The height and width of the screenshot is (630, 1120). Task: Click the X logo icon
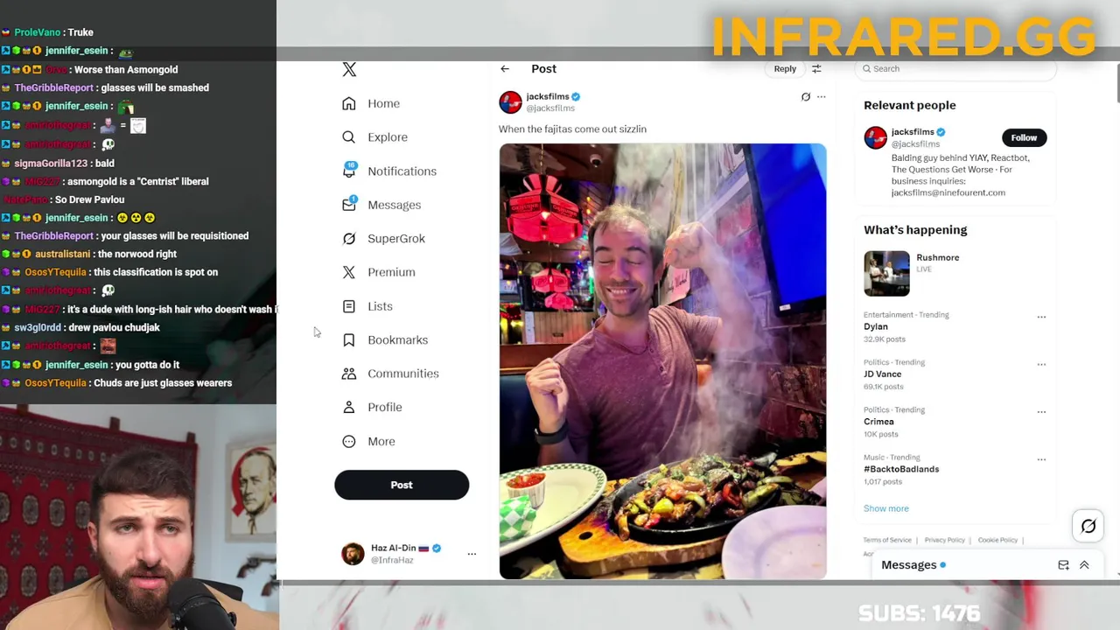click(349, 70)
